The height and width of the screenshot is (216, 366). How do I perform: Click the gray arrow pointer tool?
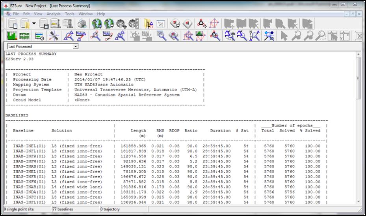(x=284, y=36)
